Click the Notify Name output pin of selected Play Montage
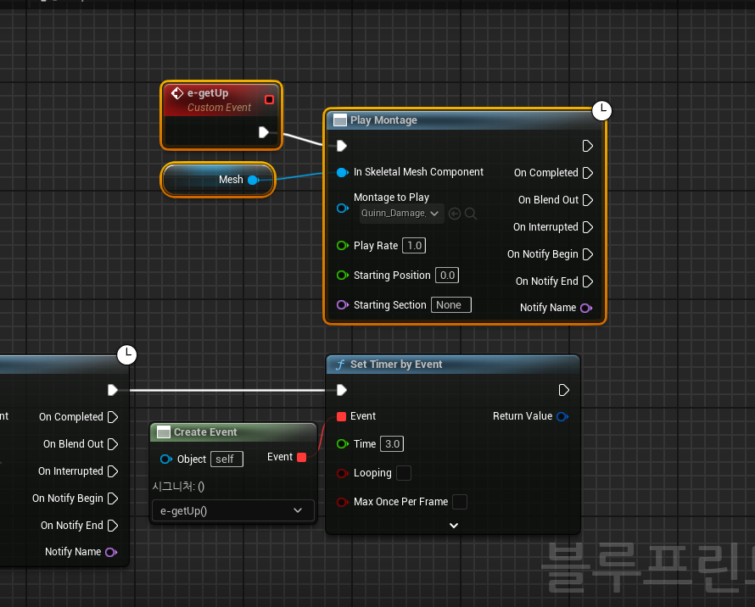This screenshot has width=755, height=607. [x=586, y=308]
